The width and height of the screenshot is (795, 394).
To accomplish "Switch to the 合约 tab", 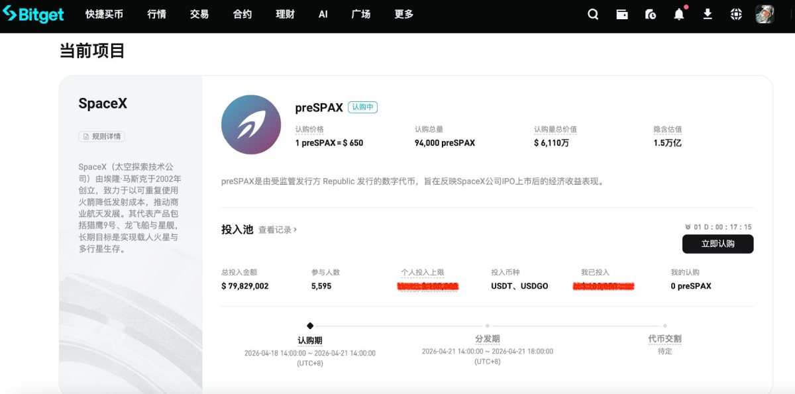I will click(x=242, y=14).
